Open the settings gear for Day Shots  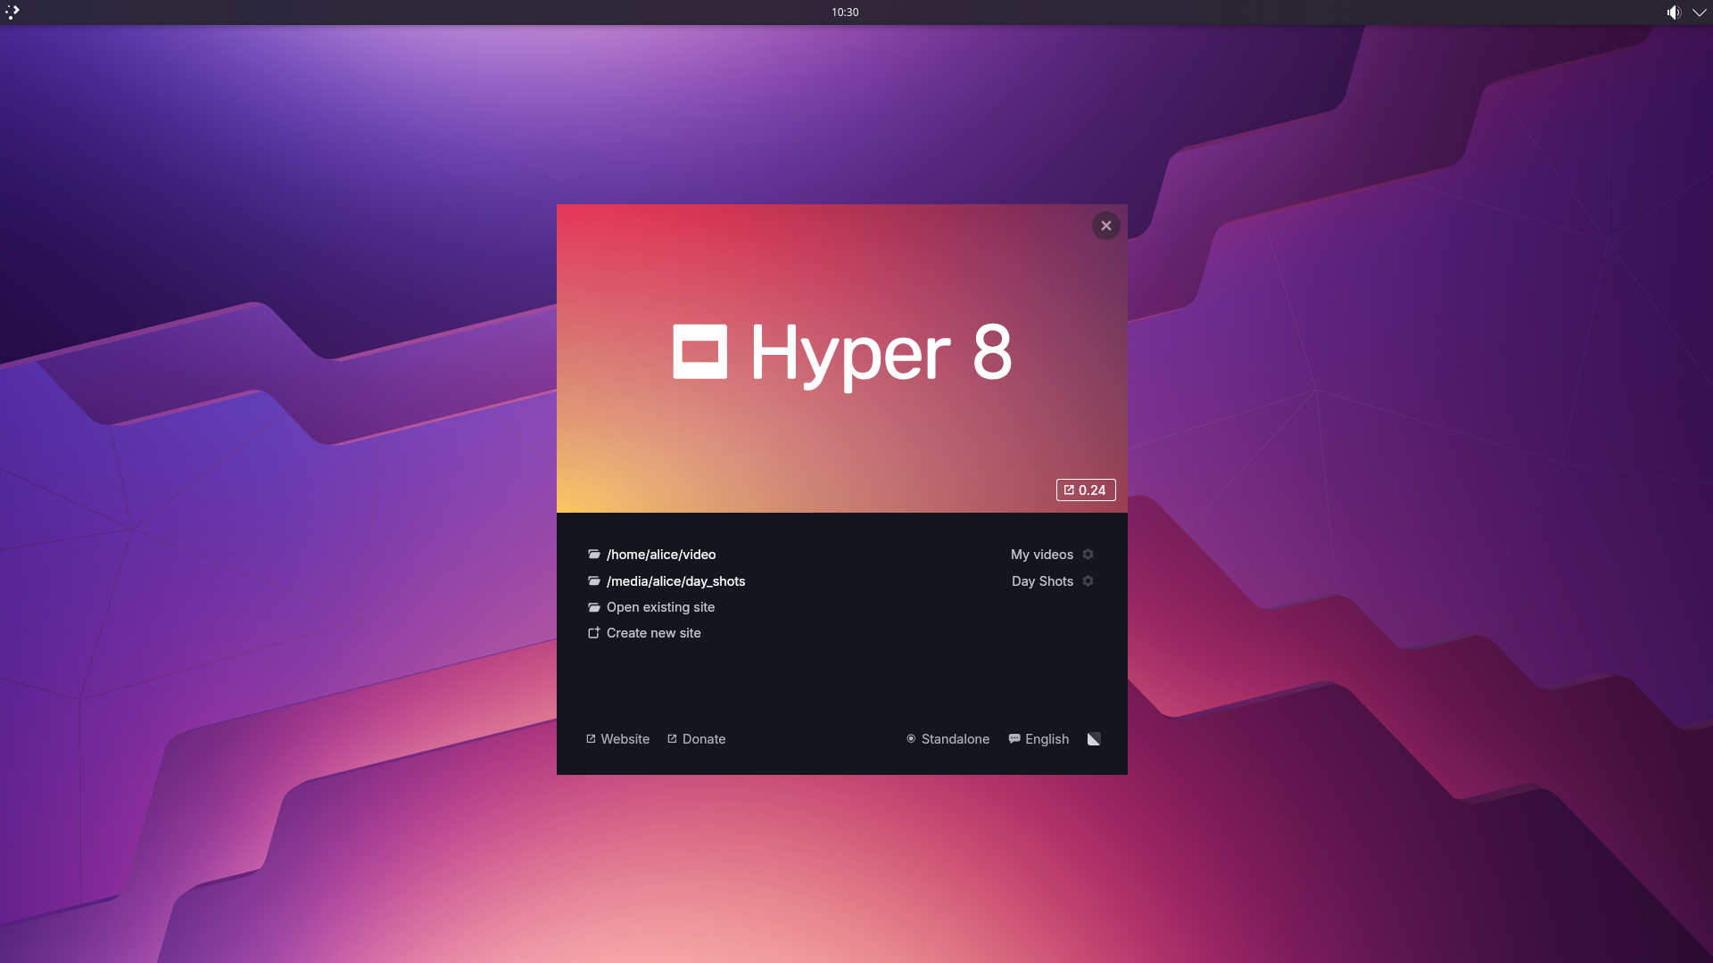(1088, 581)
